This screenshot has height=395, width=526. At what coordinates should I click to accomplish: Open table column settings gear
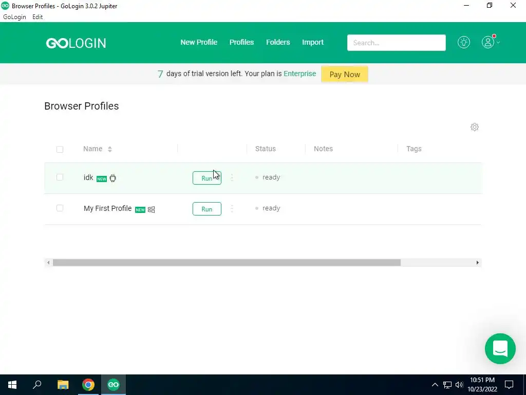pos(474,127)
